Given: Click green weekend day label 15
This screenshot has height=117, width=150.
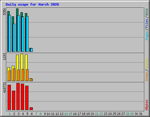Looking at the screenshot, I should tap(70, 114).
